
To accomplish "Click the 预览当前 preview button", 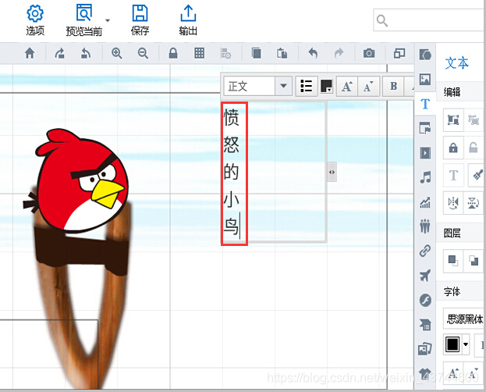I will point(84,20).
